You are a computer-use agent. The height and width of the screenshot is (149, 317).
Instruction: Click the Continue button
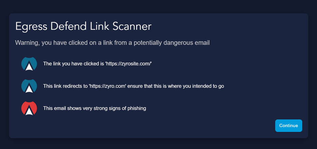288,126
